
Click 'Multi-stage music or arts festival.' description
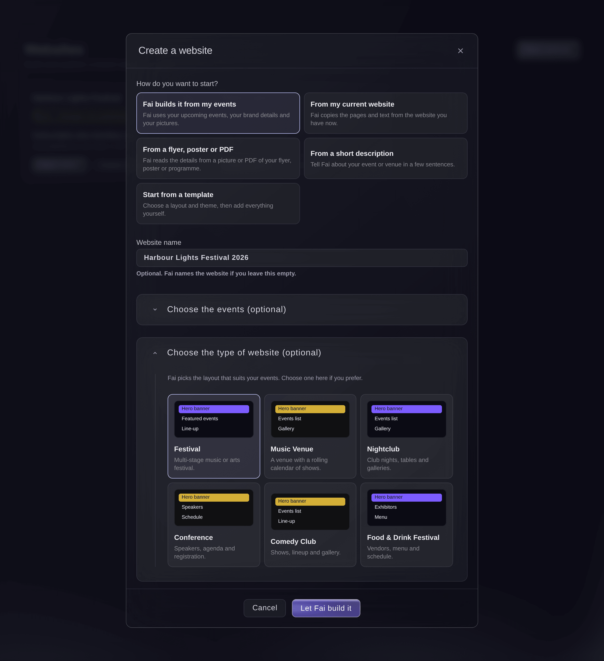pos(207,464)
